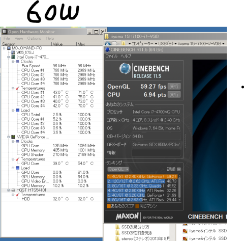Viewport: 244px width, 241px height.
Task: Select ranking entry 1. 4C/8T @ 2.40 GHz
Action: pos(142,177)
